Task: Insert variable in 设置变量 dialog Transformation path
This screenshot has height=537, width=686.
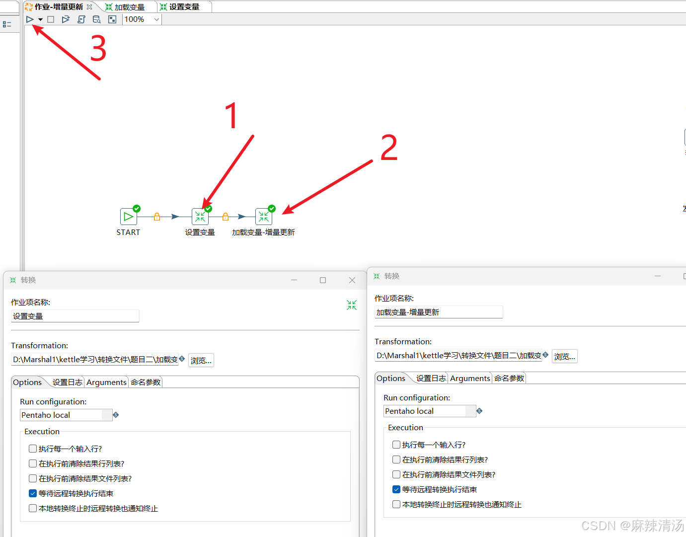Action: 182,359
